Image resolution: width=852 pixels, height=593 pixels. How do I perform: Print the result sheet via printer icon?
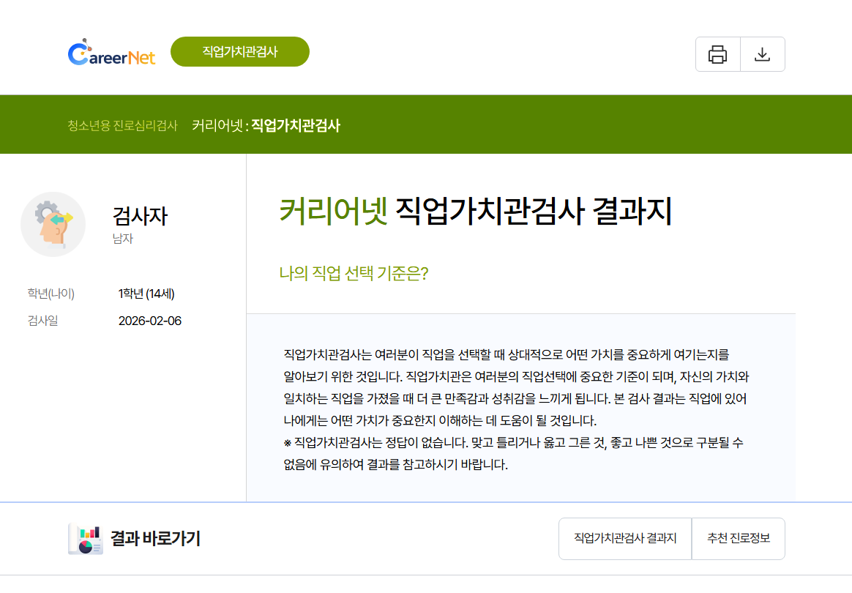[x=718, y=54]
